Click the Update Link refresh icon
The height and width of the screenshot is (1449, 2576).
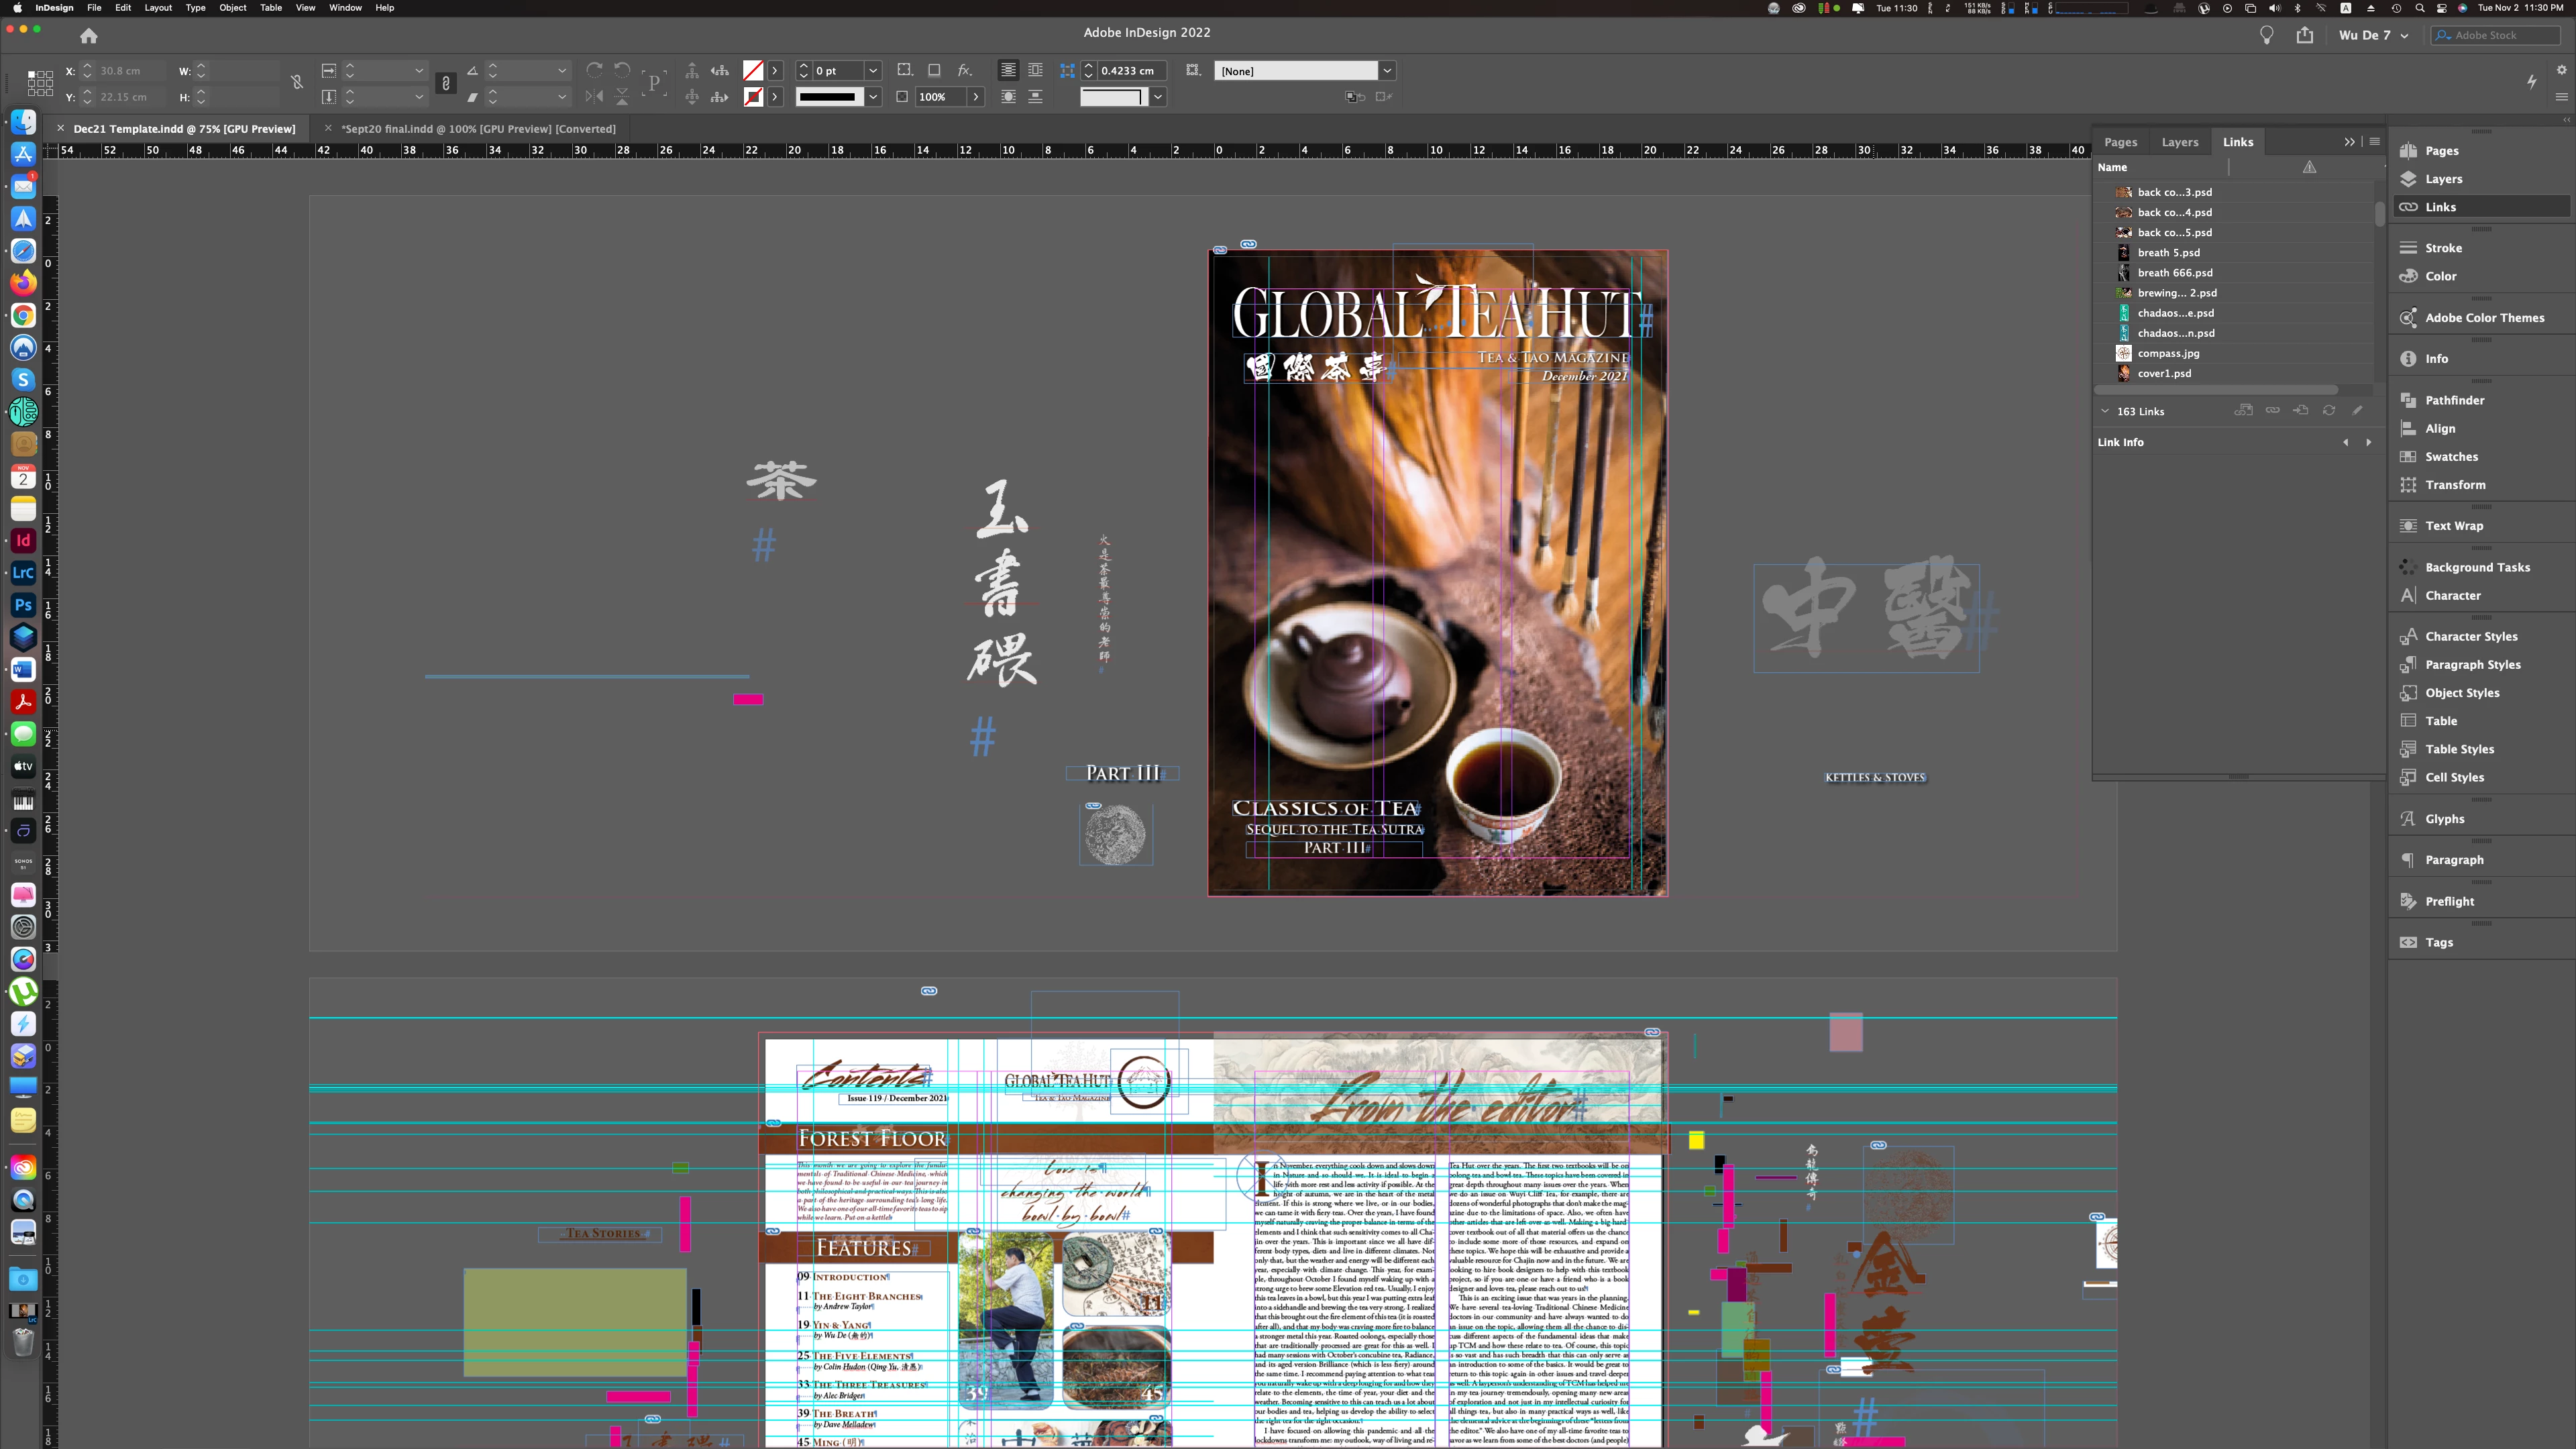(2329, 411)
